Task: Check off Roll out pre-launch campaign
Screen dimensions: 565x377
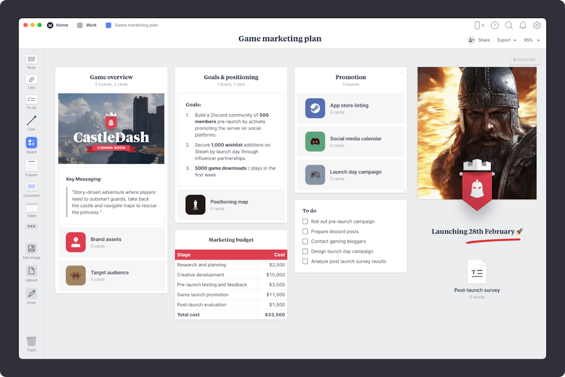Action: coord(305,221)
